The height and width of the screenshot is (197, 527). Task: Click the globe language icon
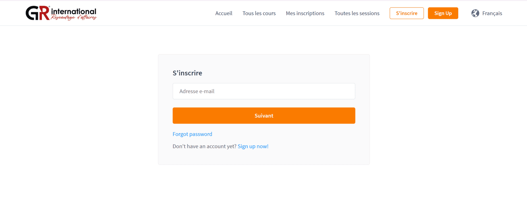(475, 13)
